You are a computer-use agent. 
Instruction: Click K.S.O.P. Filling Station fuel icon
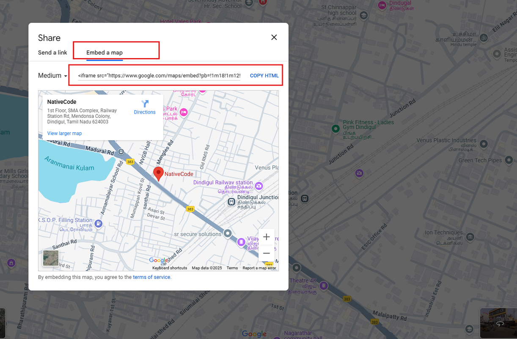pyautogui.click(x=99, y=223)
